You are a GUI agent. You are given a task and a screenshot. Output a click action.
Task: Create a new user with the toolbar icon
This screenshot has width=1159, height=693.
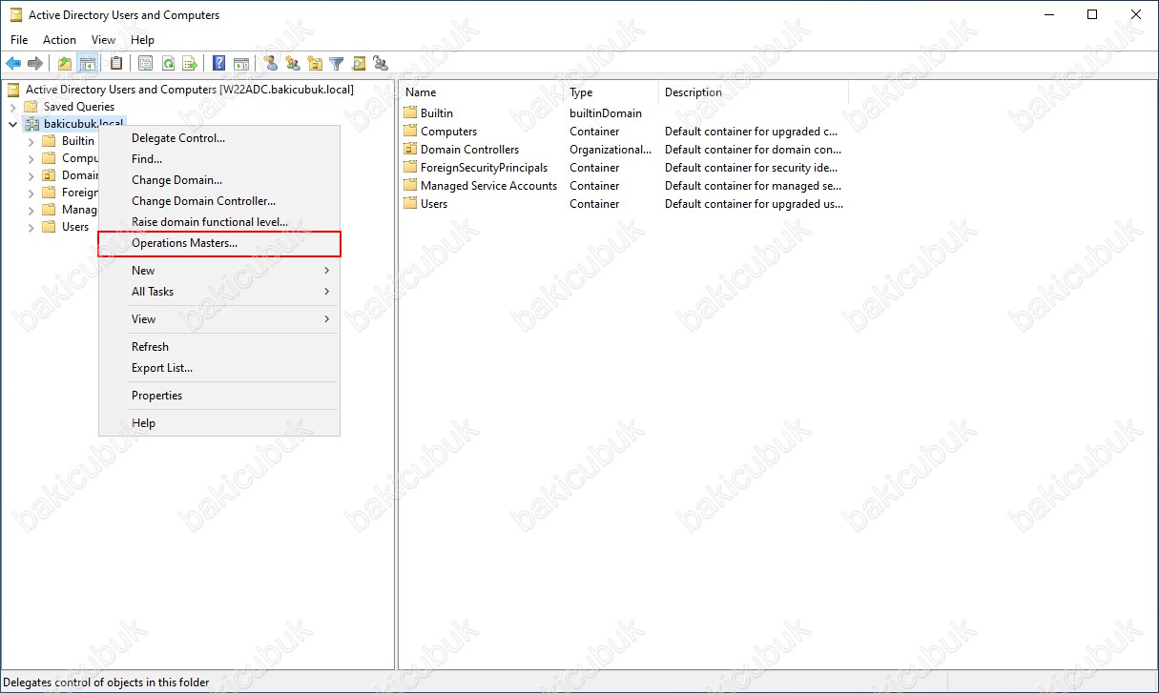tap(270, 64)
